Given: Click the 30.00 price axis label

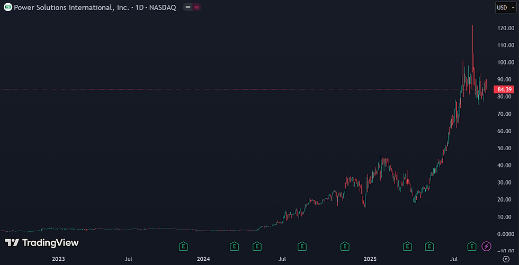Looking at the screenshot, I should click(505, 182).
